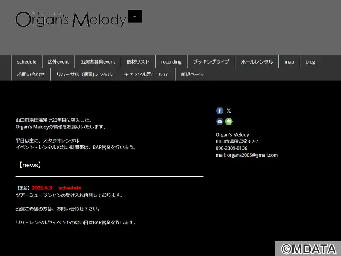341x256 pixels.
Task: Open リハーサル (練習)レンタル page
Action: pos(84,74)
